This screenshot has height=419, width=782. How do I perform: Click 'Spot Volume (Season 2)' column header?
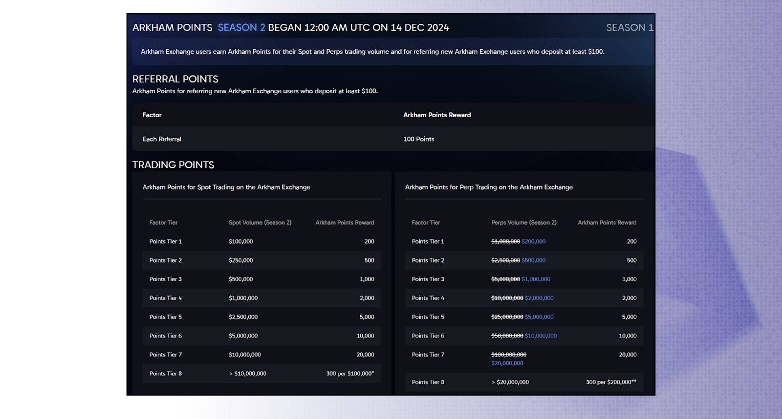point(260,223)
